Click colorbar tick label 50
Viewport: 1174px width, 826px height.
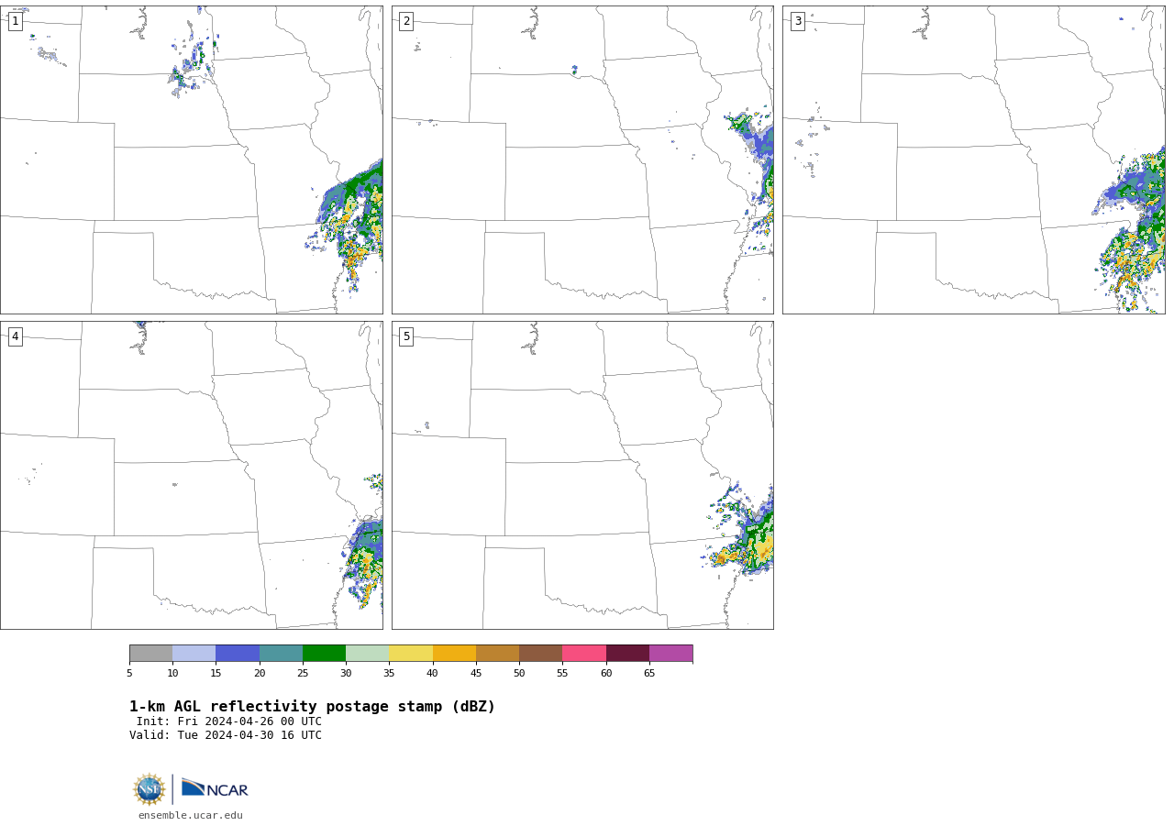[519, 674]
